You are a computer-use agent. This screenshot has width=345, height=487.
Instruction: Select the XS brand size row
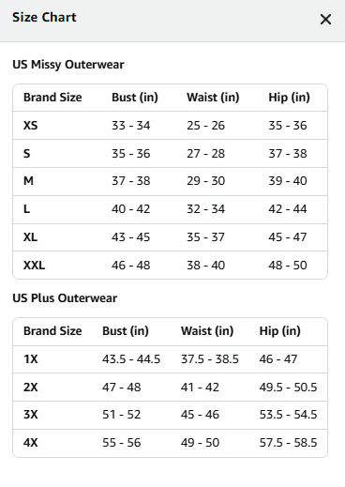pyautogui.click(x=170, y=126)
